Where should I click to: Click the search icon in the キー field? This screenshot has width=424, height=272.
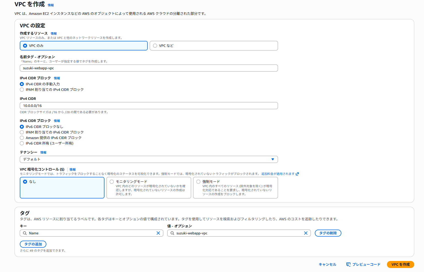tap(25, 233)
